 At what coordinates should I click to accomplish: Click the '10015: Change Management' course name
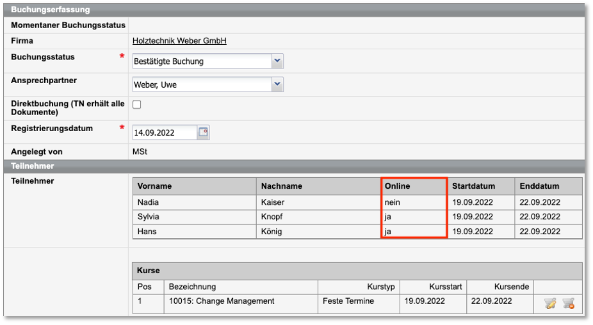point(222,301)
